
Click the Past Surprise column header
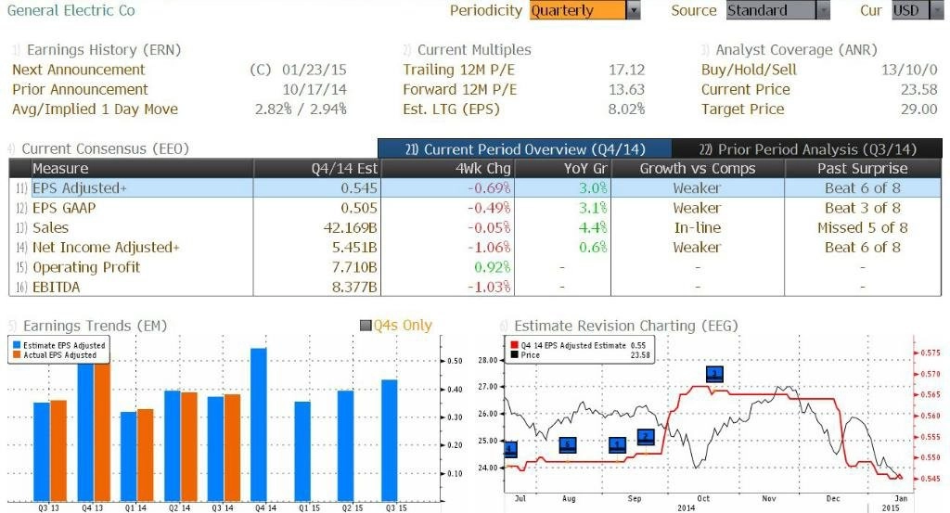pyautogui.click(x=863, y=169)
